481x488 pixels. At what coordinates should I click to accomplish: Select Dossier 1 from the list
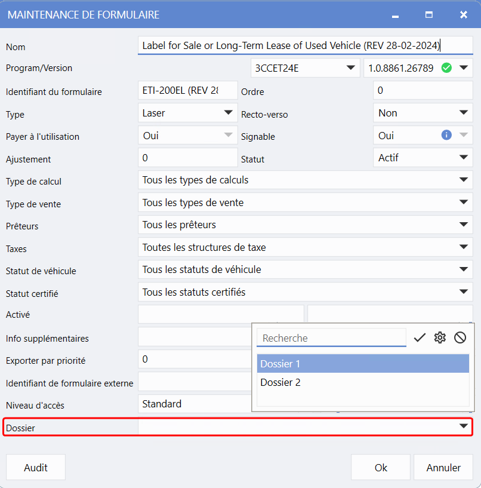click(363, 364)
